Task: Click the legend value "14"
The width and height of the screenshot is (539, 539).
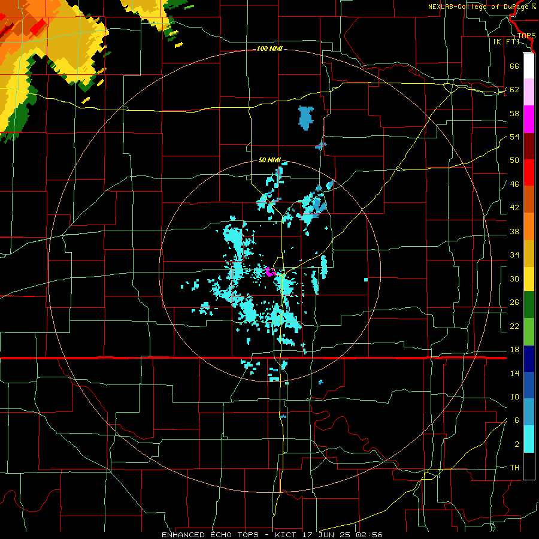Action: (514, 373)
